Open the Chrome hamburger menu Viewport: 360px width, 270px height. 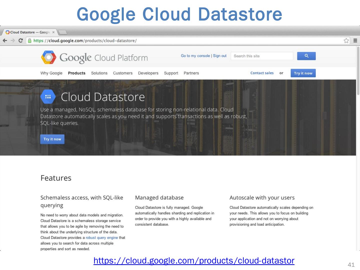click(355, 40)
